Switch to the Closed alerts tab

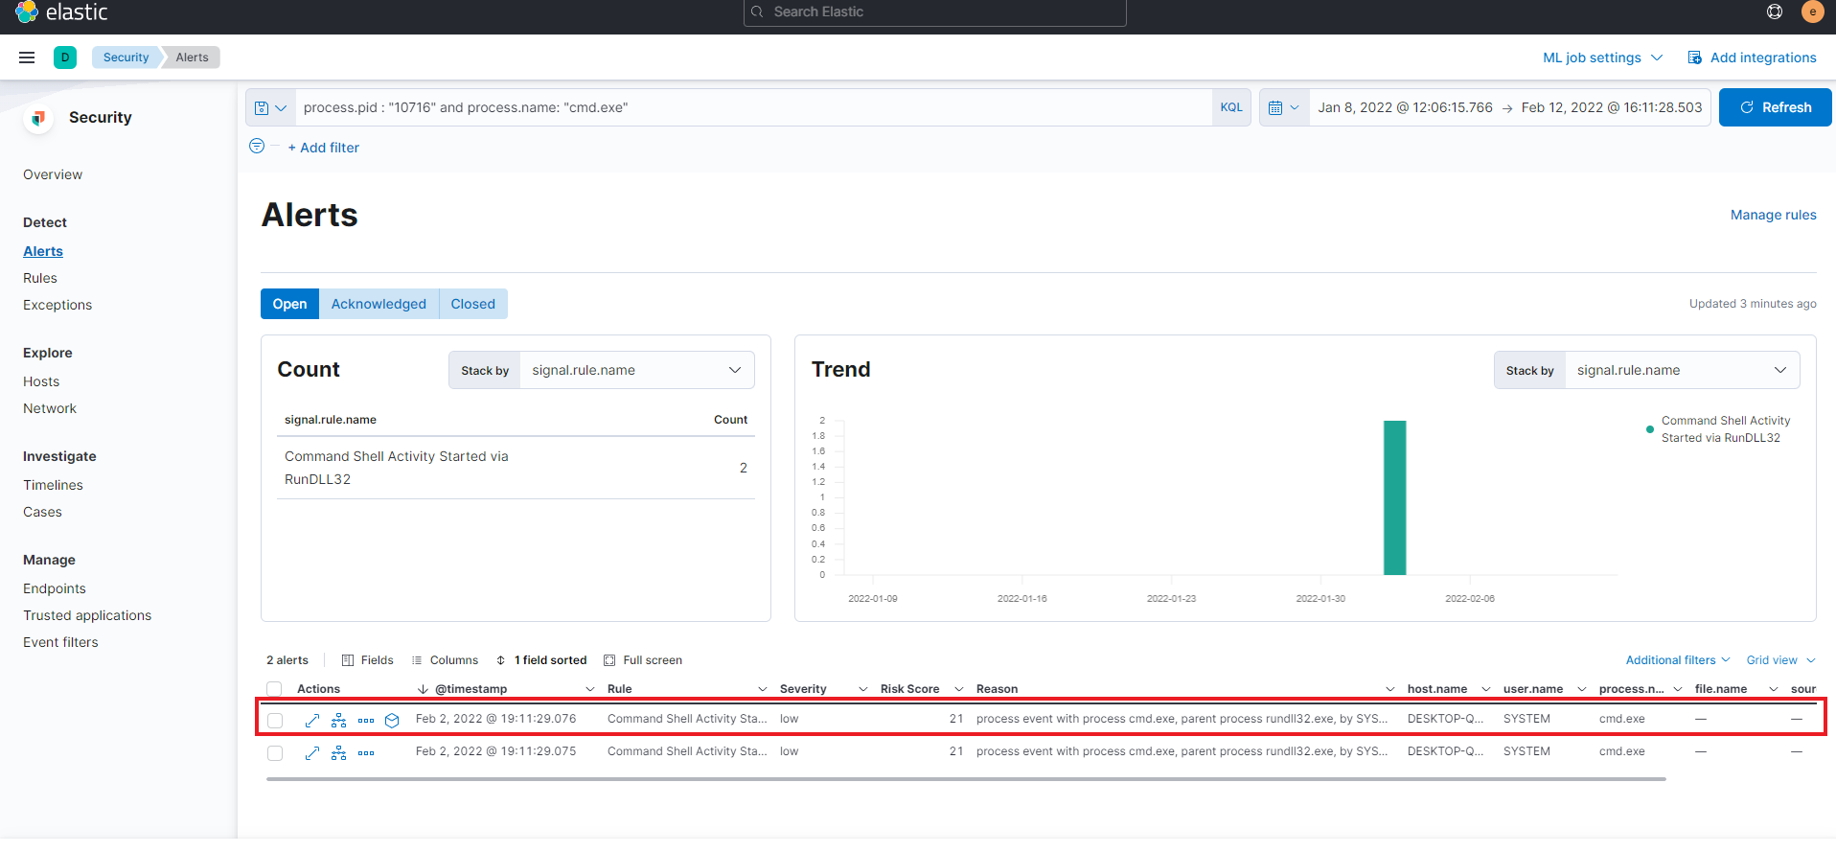(472, 304)
